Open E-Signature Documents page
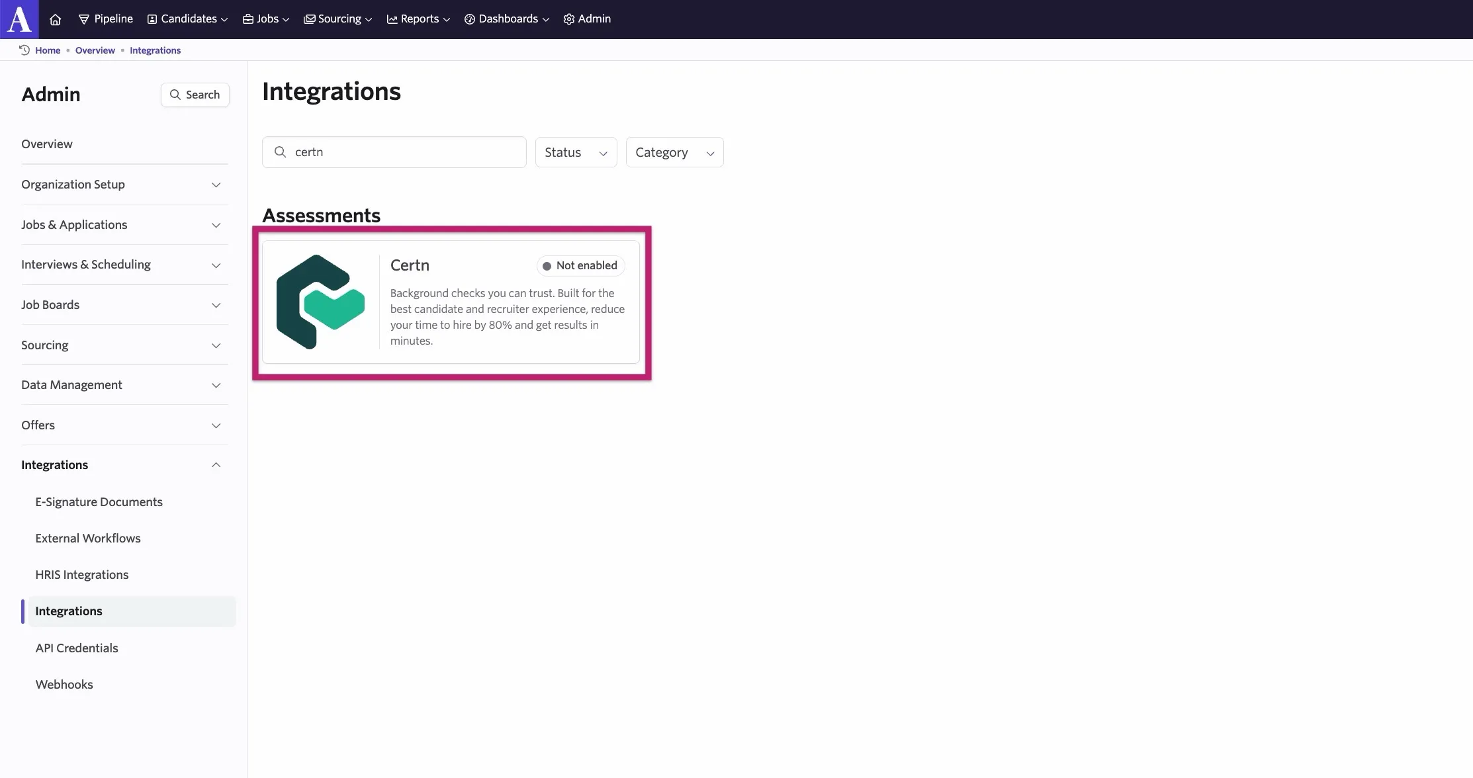The image size is (1473, 778). click(x=99, y=502)
